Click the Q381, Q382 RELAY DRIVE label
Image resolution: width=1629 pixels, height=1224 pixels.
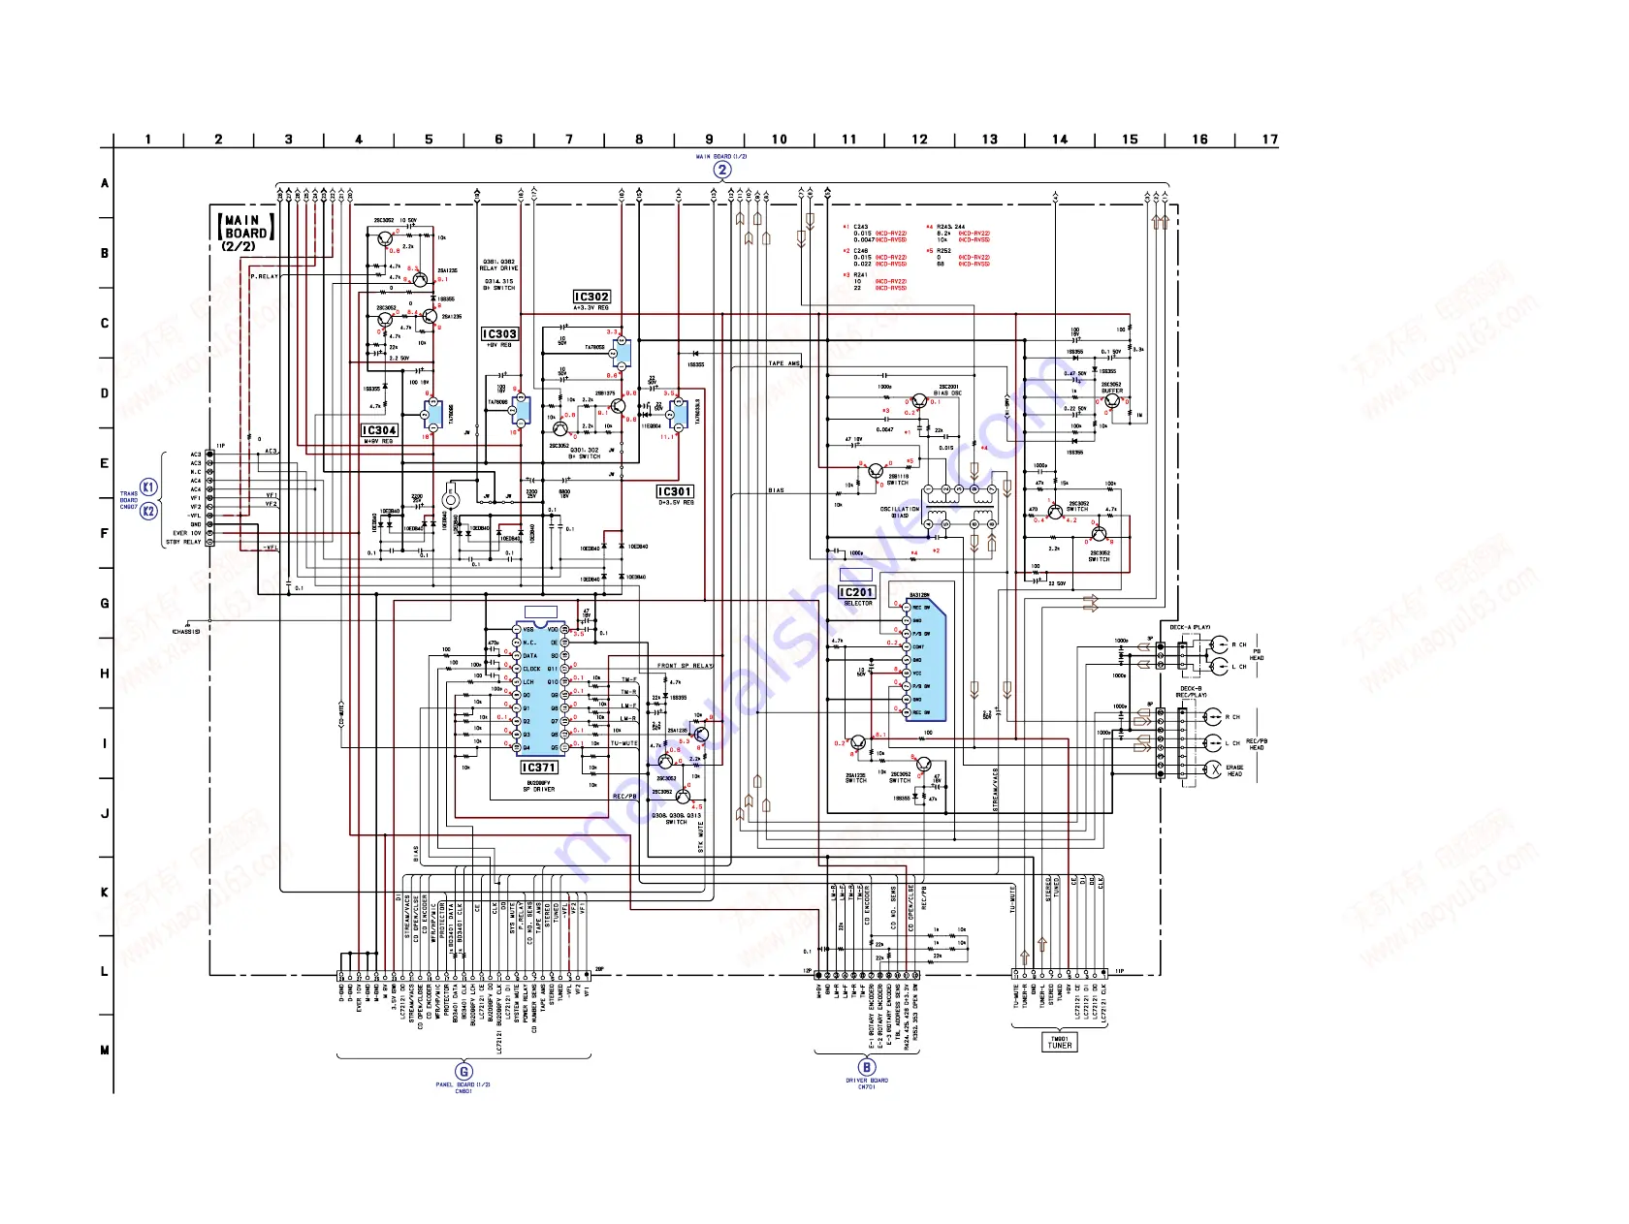(500, 265)
